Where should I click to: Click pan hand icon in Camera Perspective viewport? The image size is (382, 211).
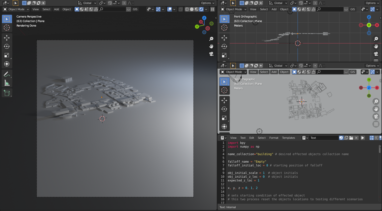pyautogui.click(x=211, y=46)
